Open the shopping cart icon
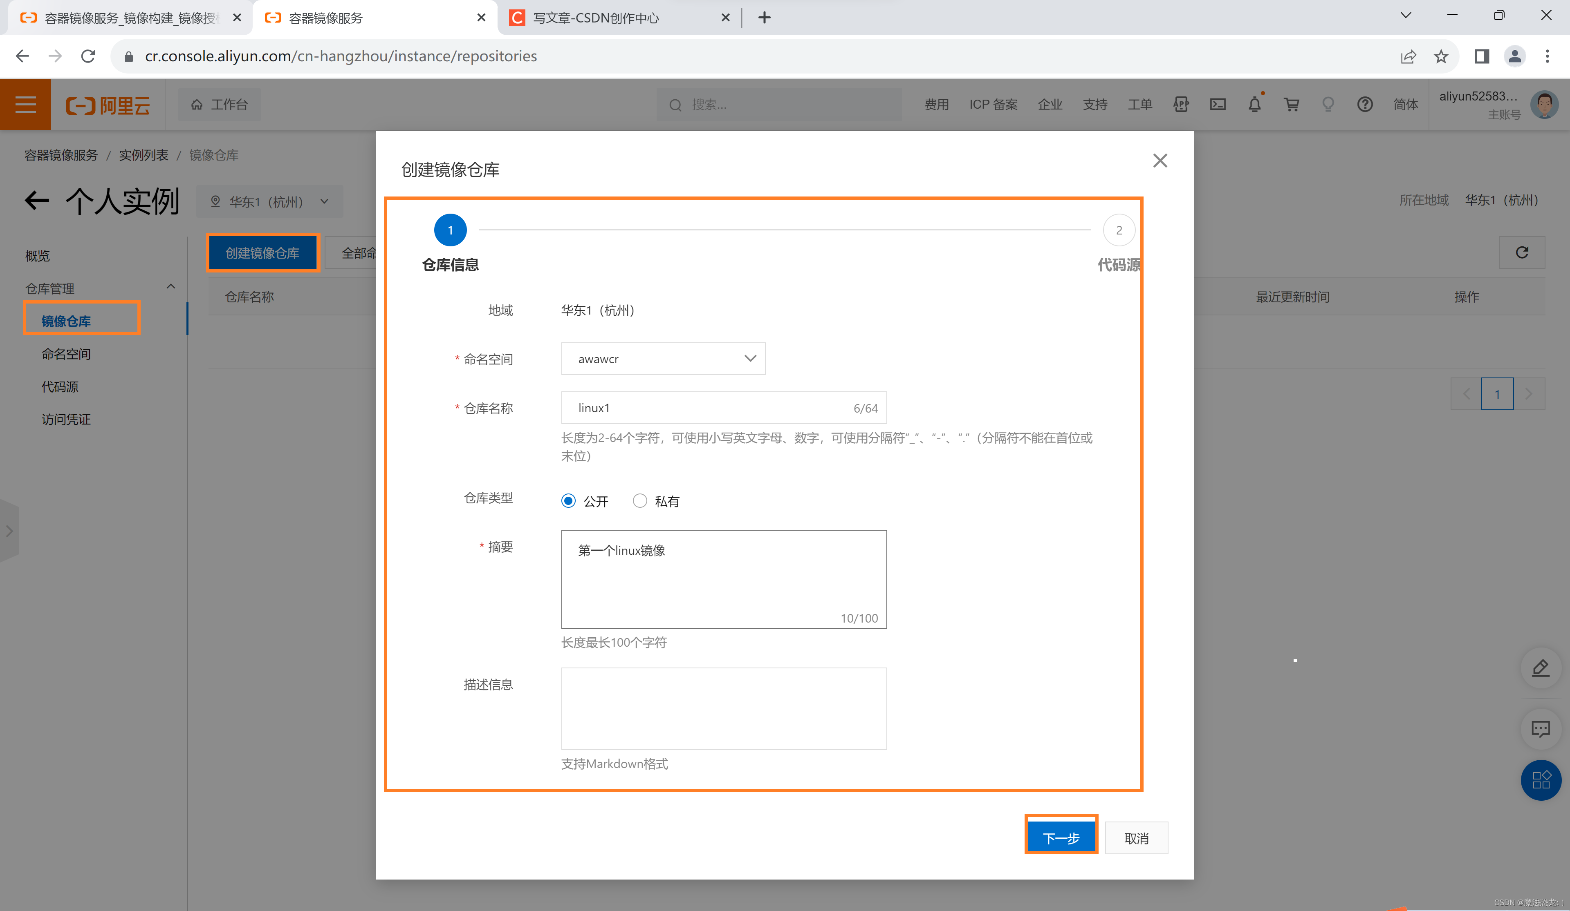The width and height of the screenshot is (1570, 911). pos(1291,105)
